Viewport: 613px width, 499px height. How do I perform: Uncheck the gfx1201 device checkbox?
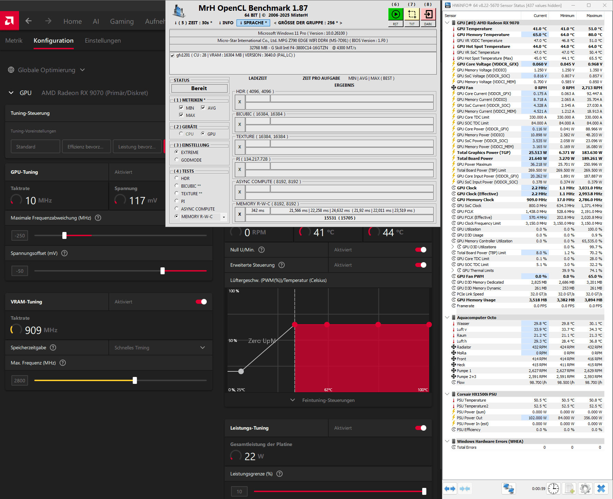click(172, 55)
